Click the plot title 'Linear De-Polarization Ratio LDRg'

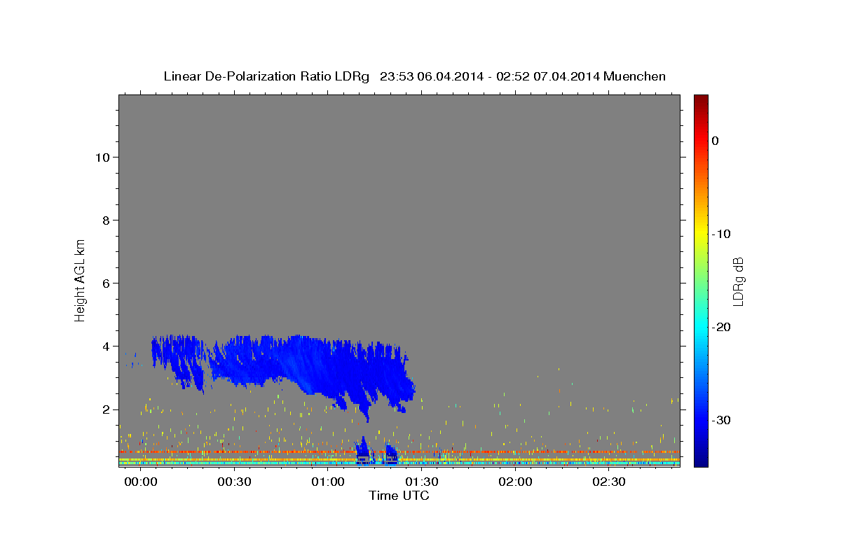click(266, 76)
